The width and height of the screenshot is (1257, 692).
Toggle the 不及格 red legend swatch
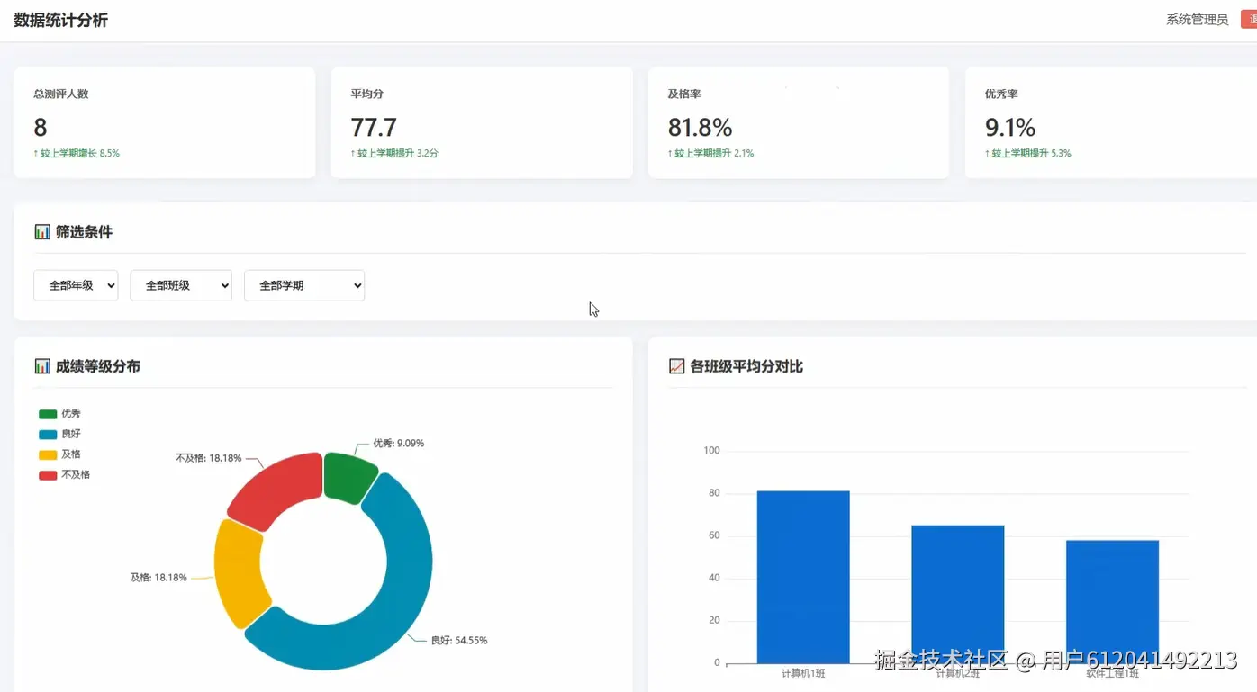click(48, 475)
